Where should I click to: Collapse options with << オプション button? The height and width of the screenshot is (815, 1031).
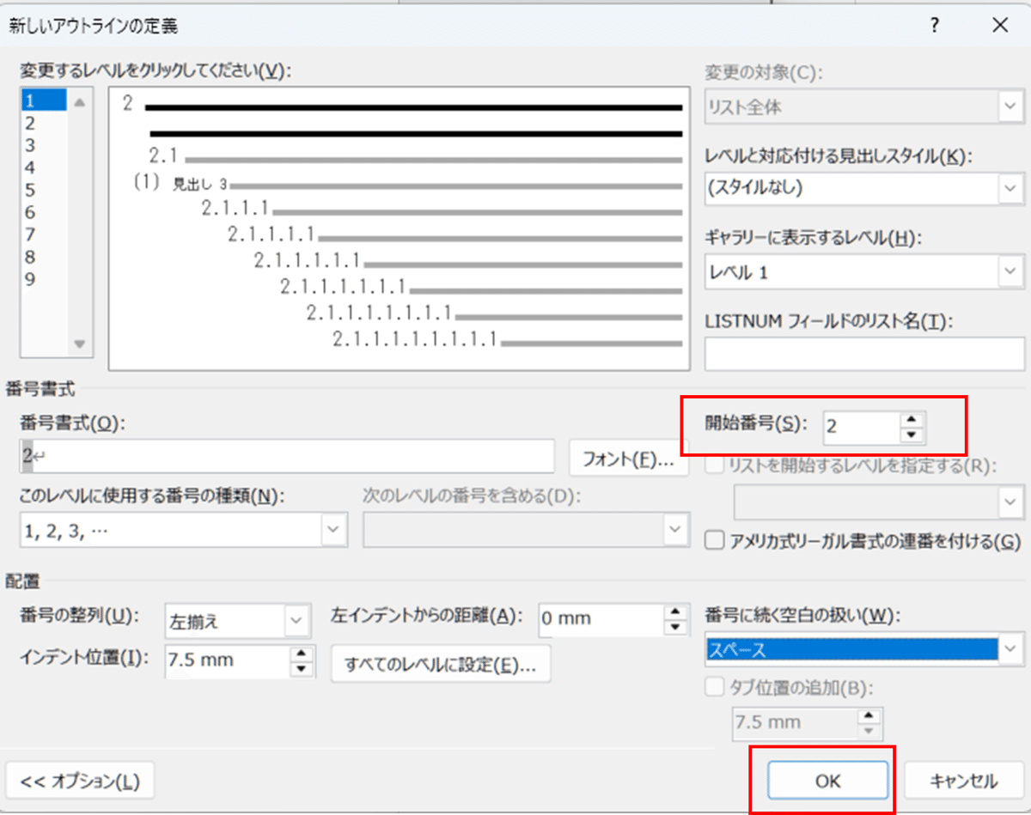coord(80,780)
